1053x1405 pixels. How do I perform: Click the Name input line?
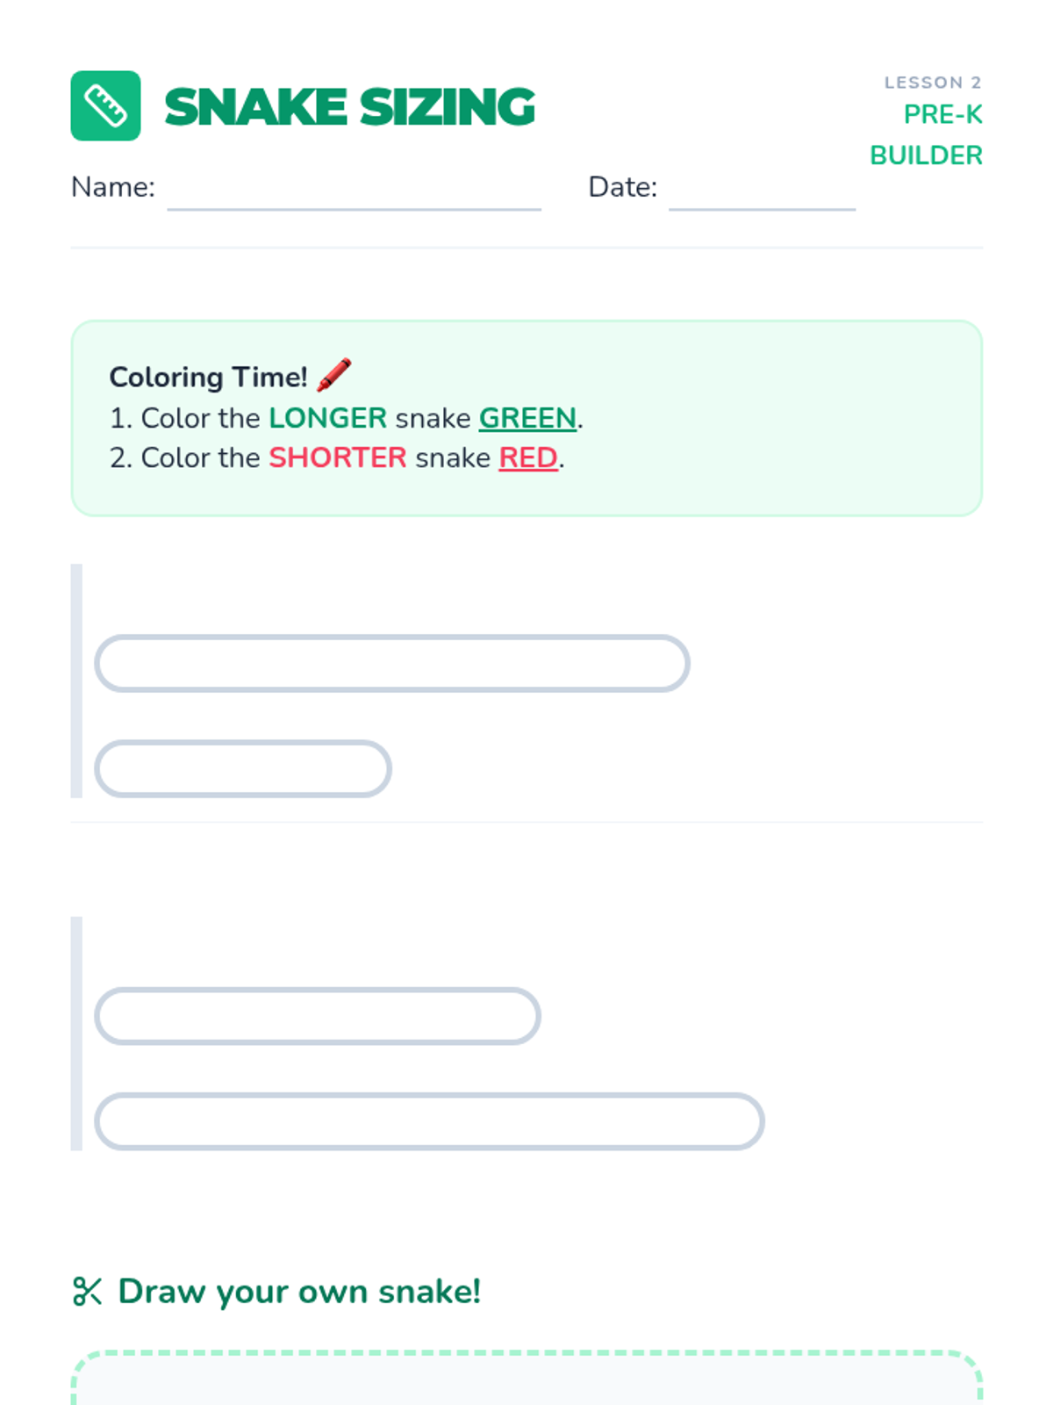(x=354, y=193)
